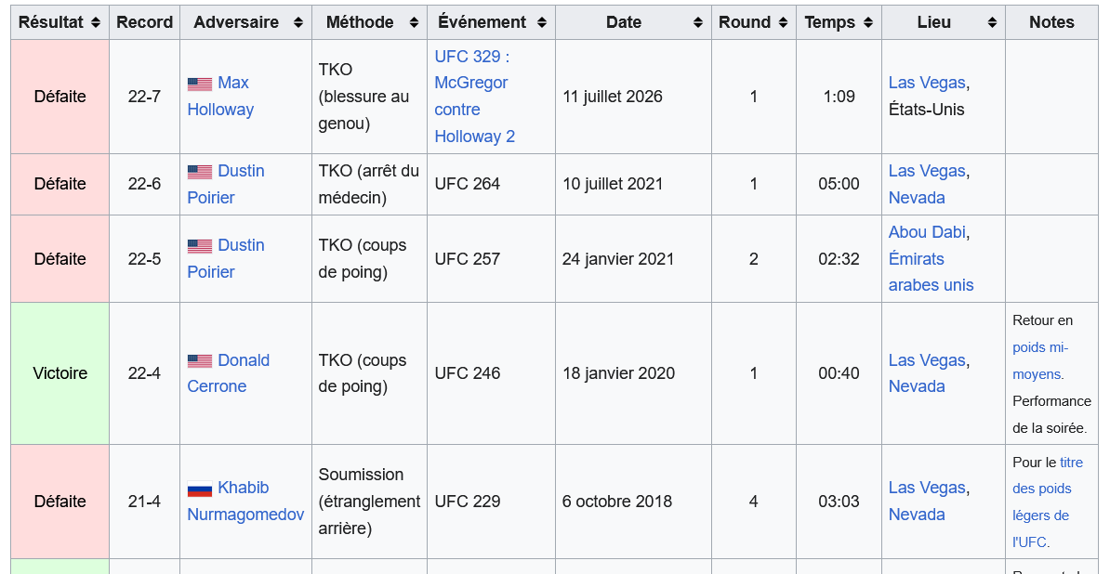Open Max Holloway link

point(220,97)
